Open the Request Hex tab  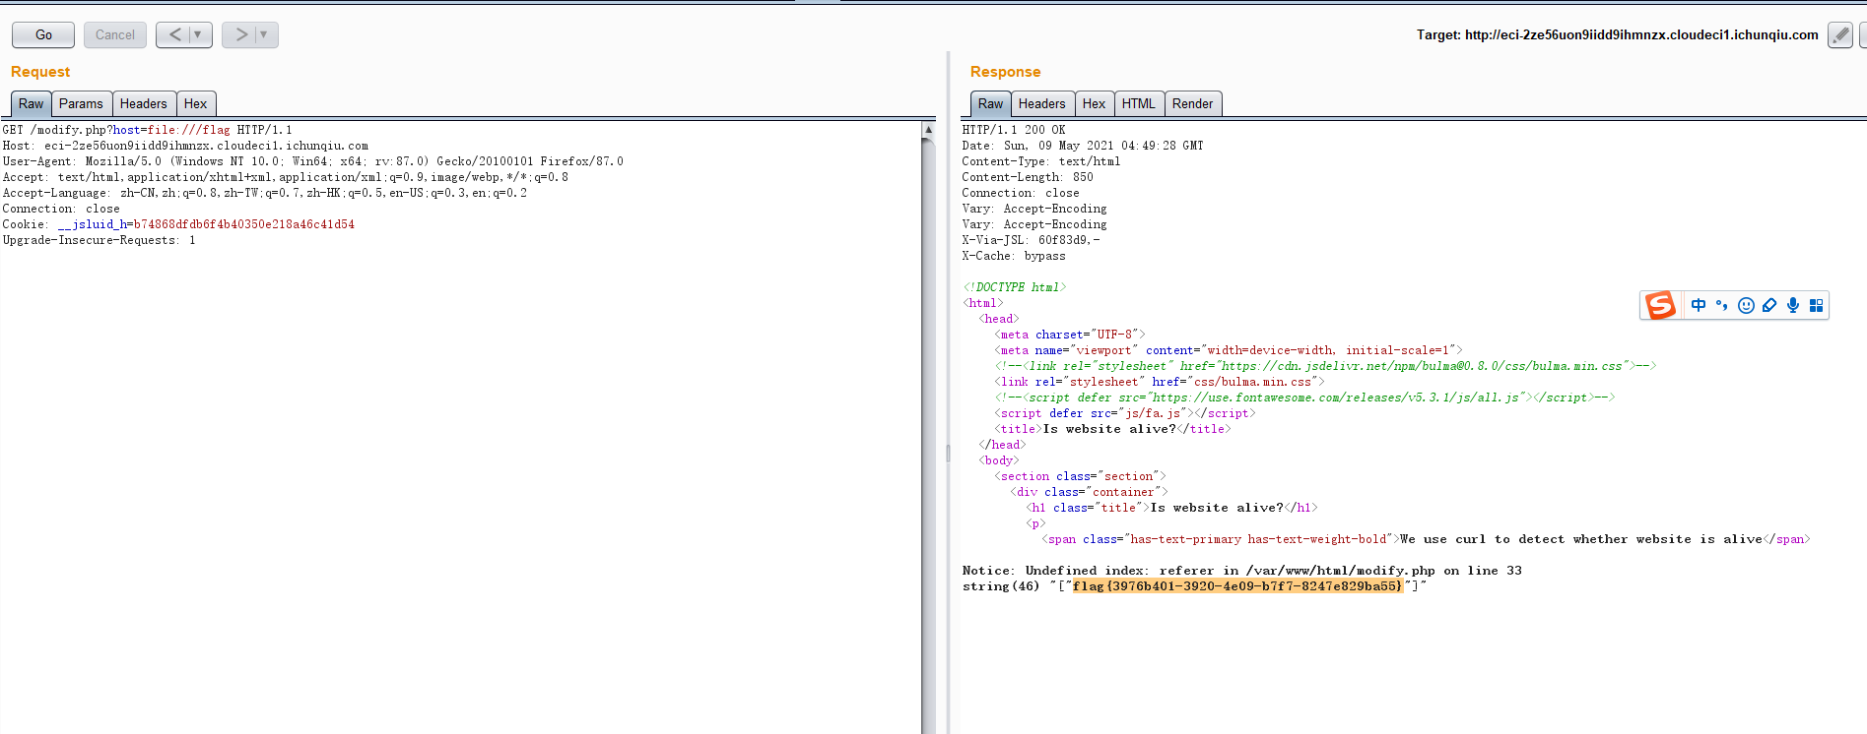tap(195, 103)
